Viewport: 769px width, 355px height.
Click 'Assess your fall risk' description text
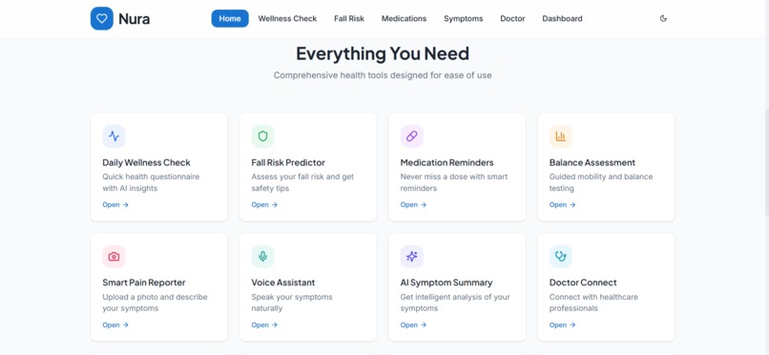302,182
